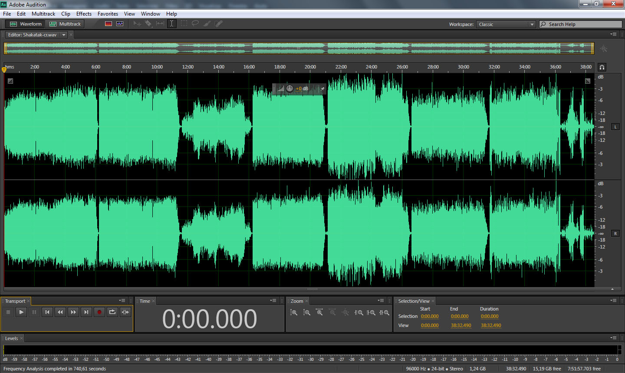Open the Favorites menu

coord(108,14)
